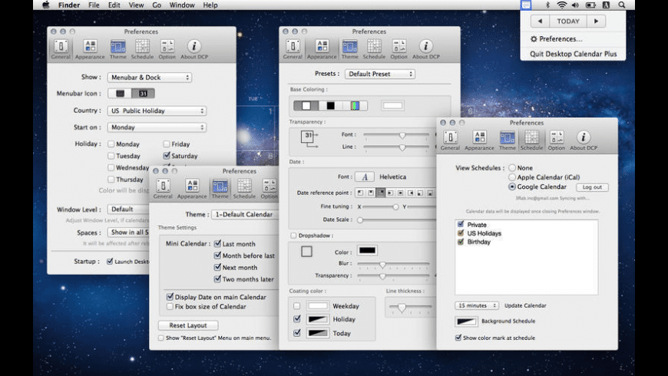Screen dimensions: 668x376
Task: Click Option icon in Google Calendar Preferences window
Action: click(557, 139)
